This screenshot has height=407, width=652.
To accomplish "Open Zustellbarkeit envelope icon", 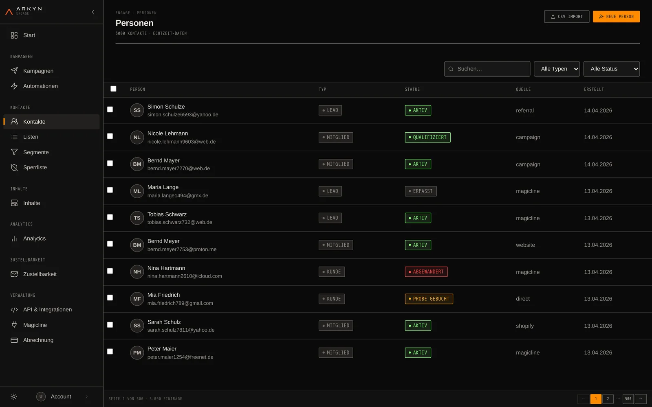I will point(14,274).
